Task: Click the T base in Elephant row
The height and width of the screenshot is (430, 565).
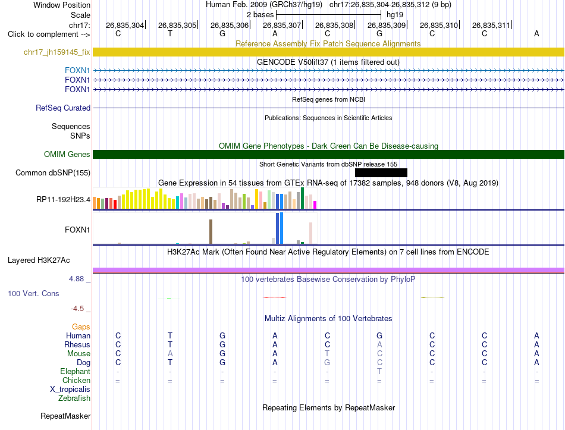Action: 379,371
